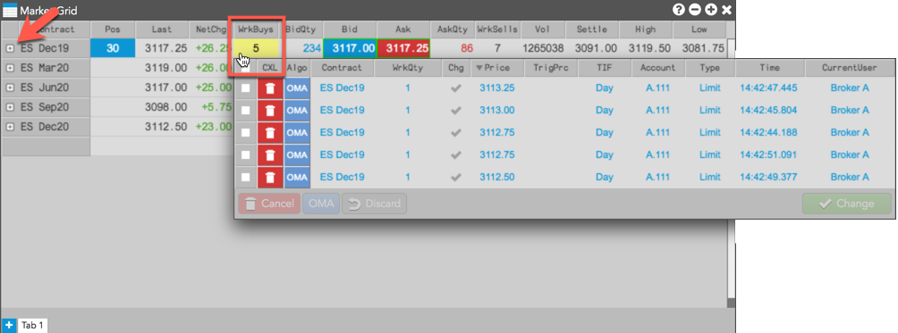Image resolution: width=898 pixels, height=333 pixels.
Task: Click Chg checkmark for order priced 3113.00
Action: click(456, 111)
